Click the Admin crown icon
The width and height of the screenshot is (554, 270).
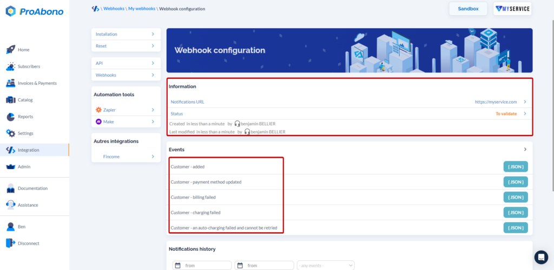tap(11, 167)
